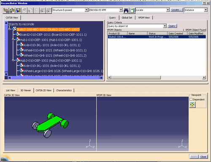The height and width of the screenshot is (162, 211).
Task: Click the Query button
Action: click(172, 26)
